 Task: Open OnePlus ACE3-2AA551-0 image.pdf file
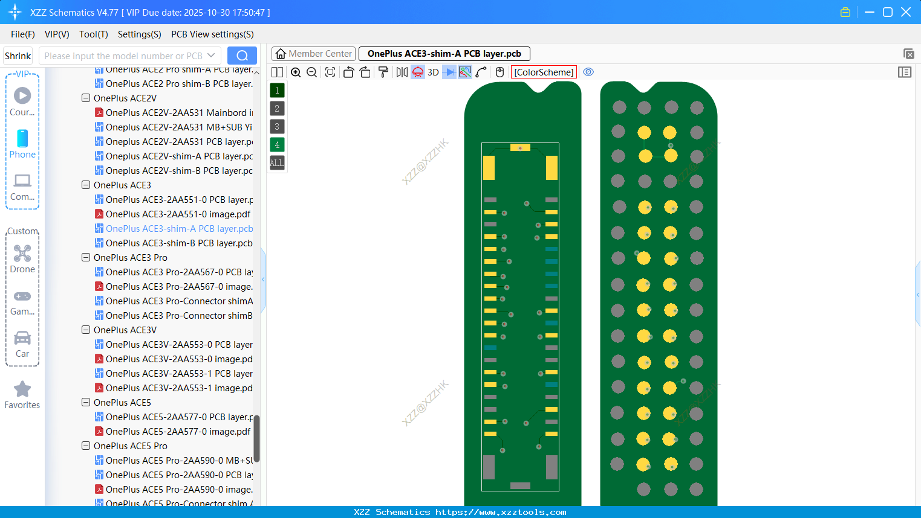172,214
